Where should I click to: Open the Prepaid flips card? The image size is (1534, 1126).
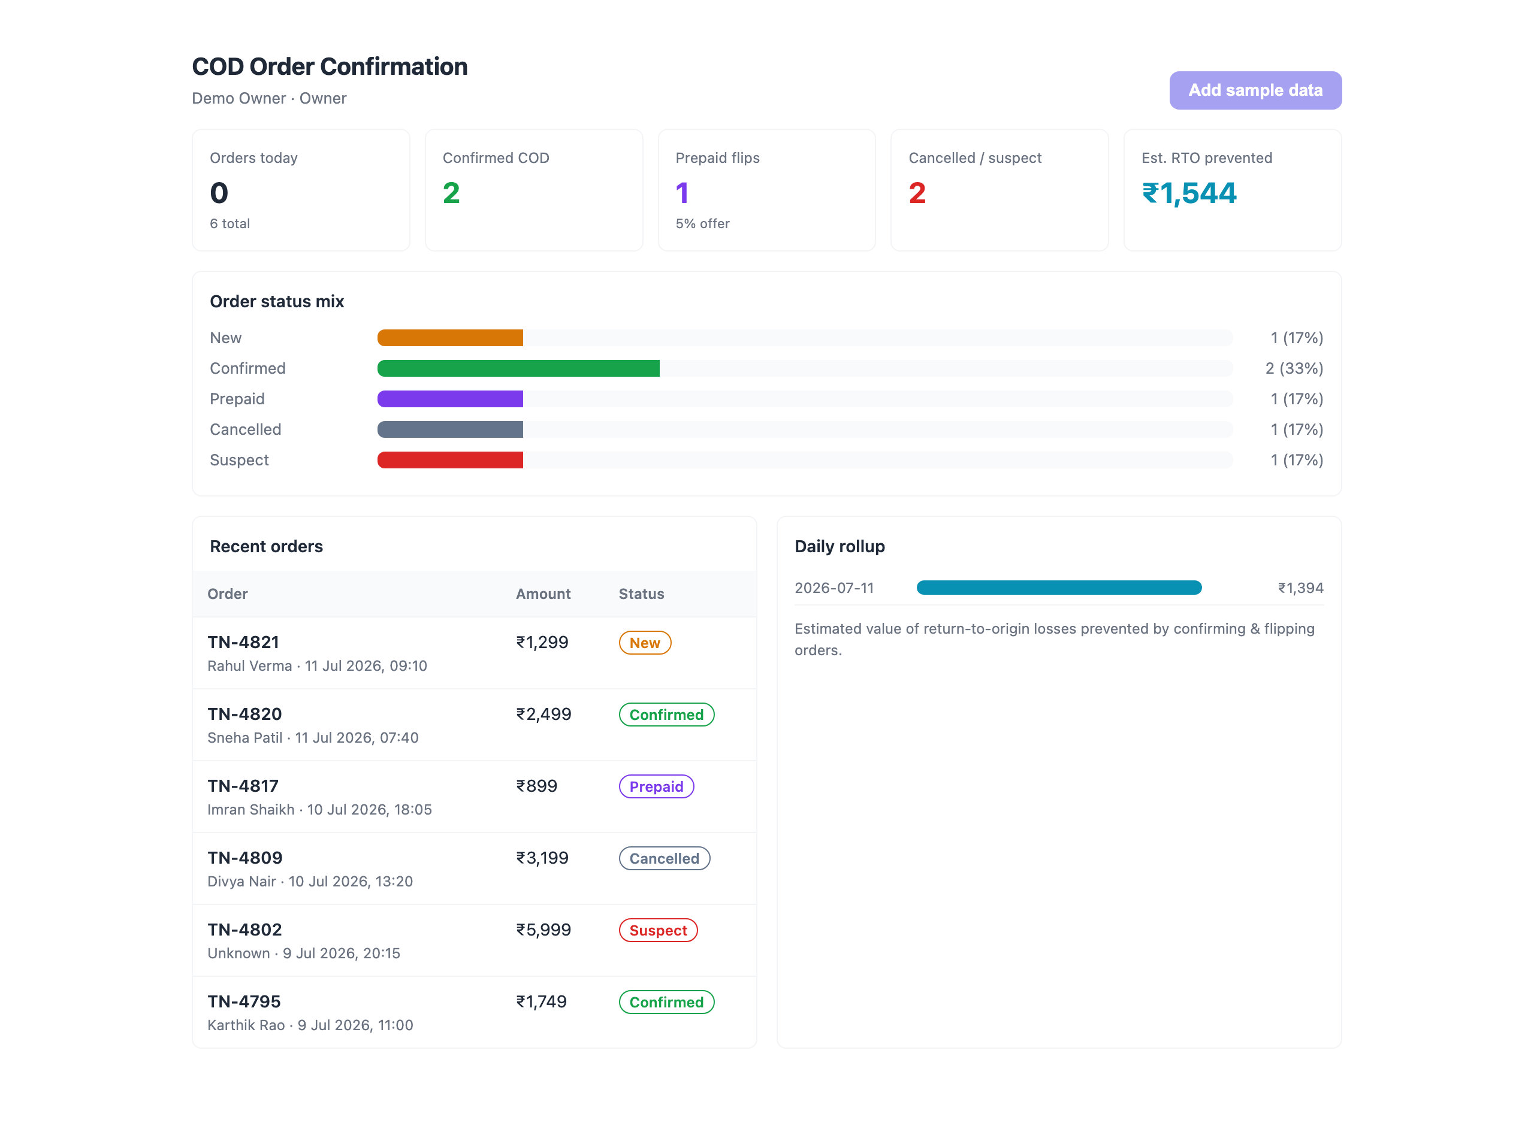point(766,190)
